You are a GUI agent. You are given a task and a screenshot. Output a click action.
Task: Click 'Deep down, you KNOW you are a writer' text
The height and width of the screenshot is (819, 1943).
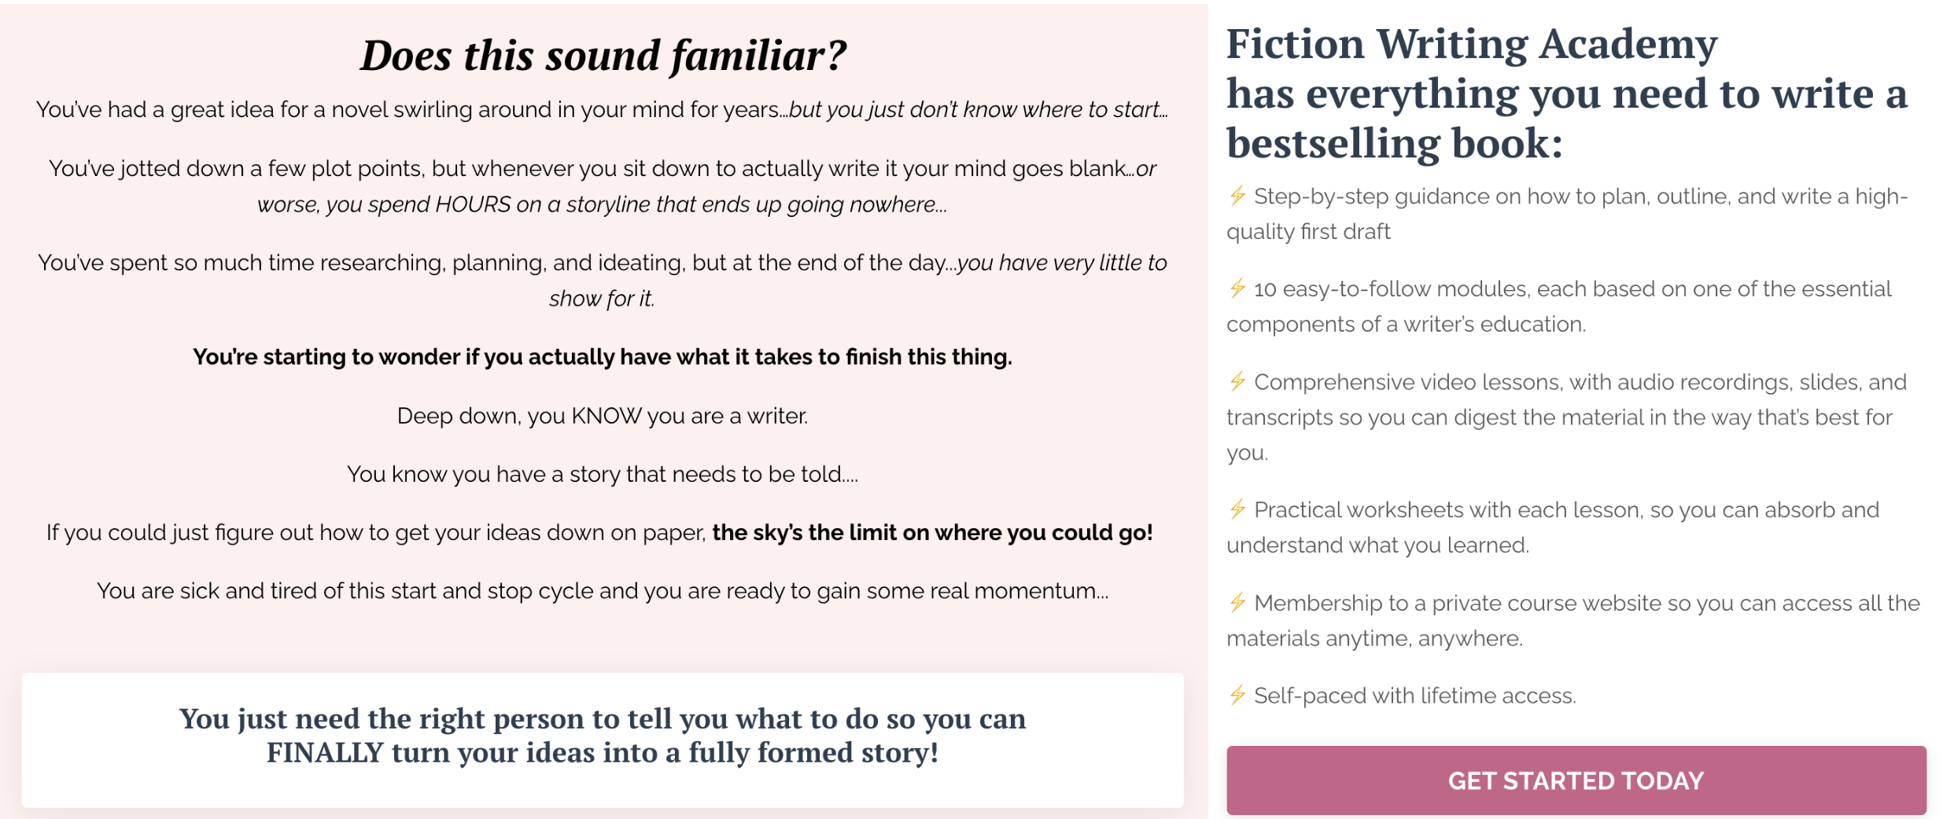(603, 416)
